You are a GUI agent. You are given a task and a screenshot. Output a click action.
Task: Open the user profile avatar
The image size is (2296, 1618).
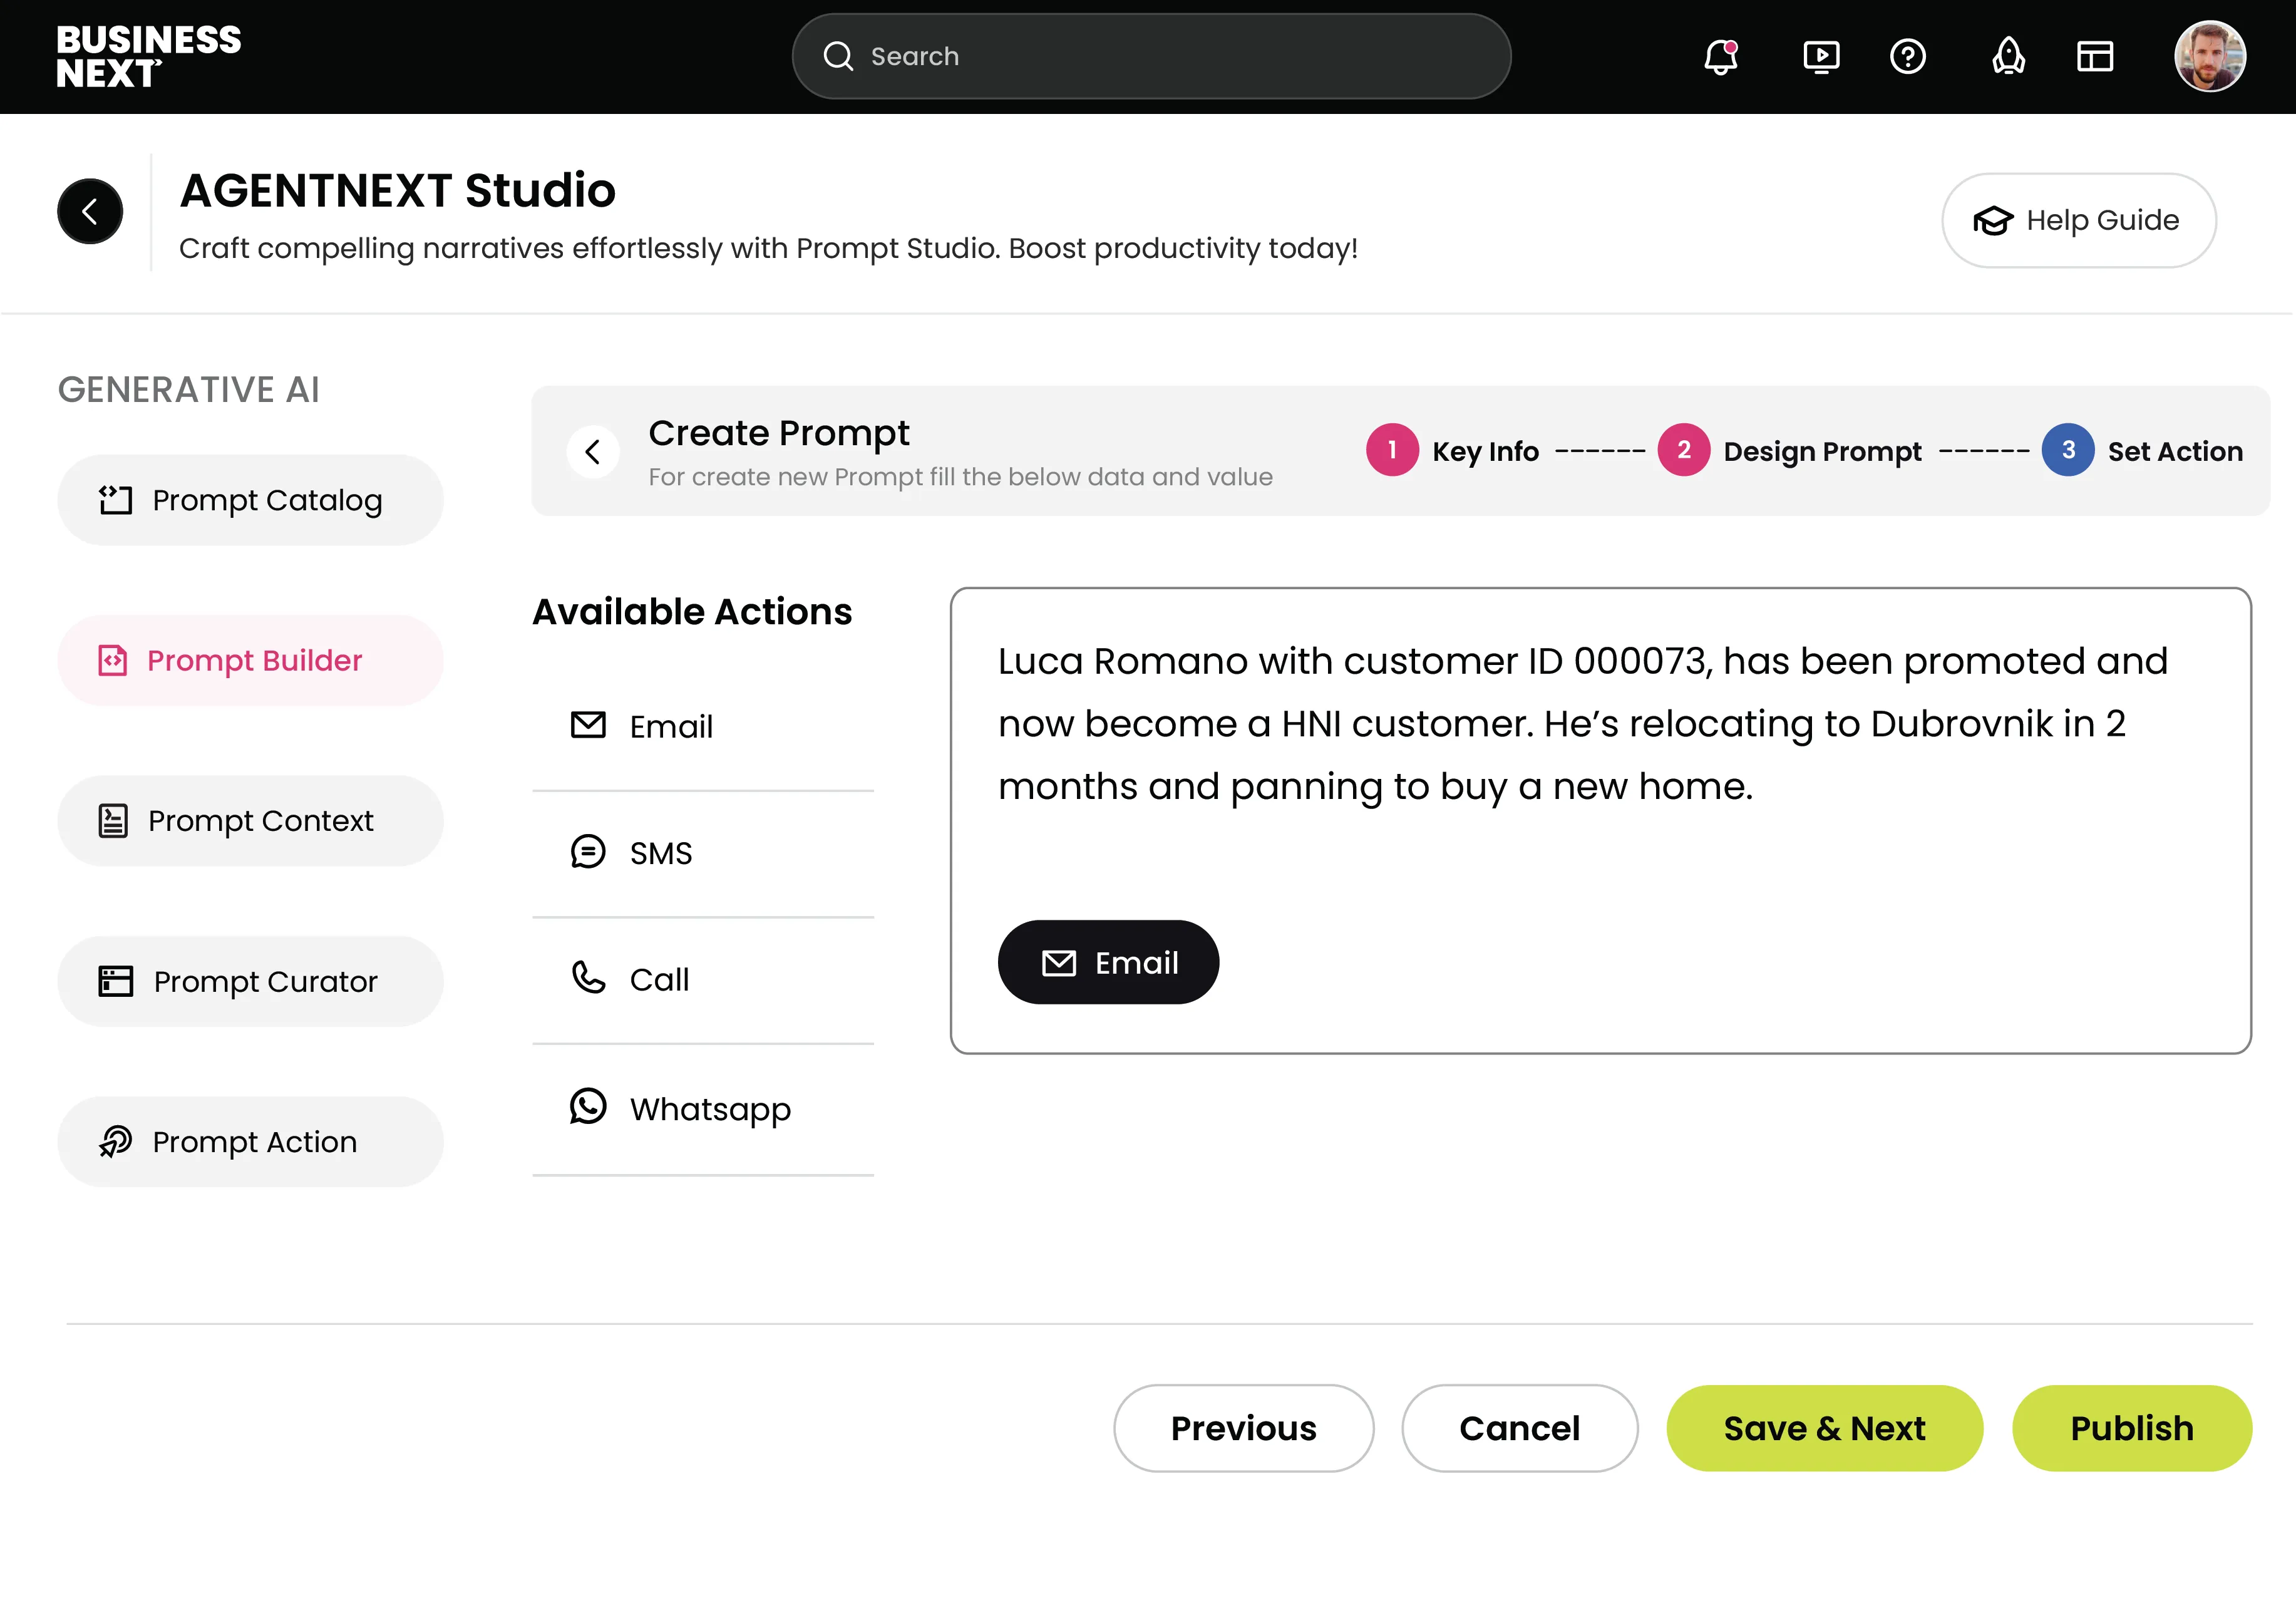(2210, 57)
